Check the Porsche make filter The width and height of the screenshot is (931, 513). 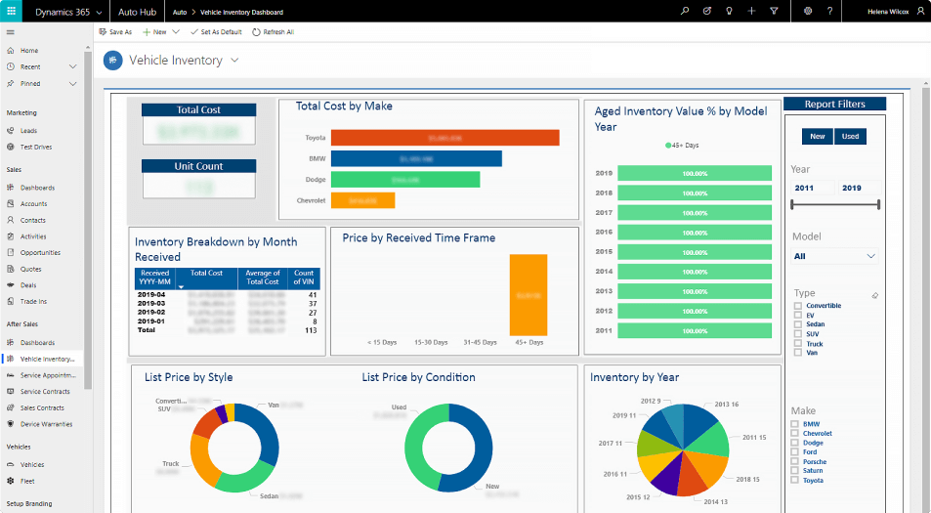(794, 461)
